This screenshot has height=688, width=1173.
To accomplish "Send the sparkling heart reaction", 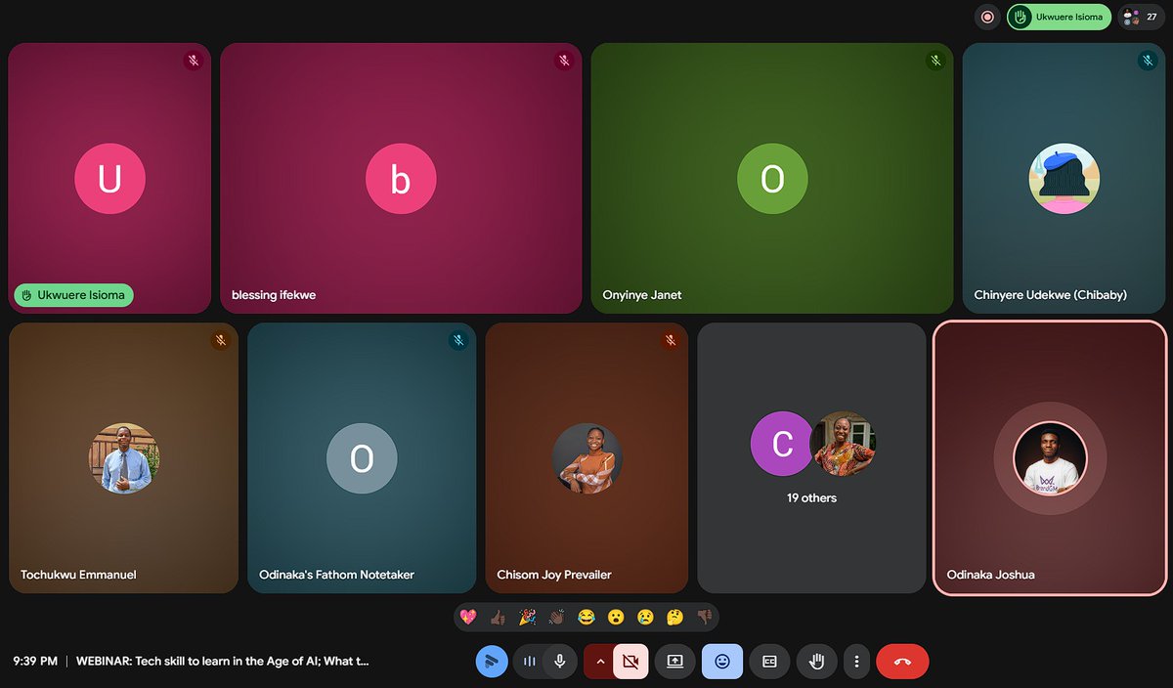I will (x=467, y=618).
